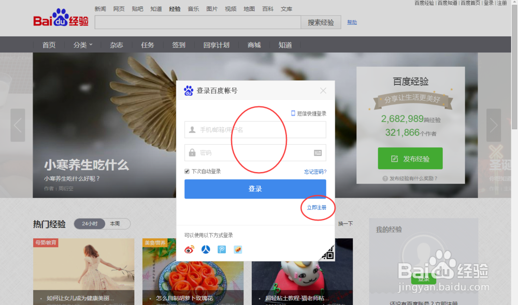Viewport: 518px width, 305px height.
Task: Click the 贴吧 top link
Action: 137,9
